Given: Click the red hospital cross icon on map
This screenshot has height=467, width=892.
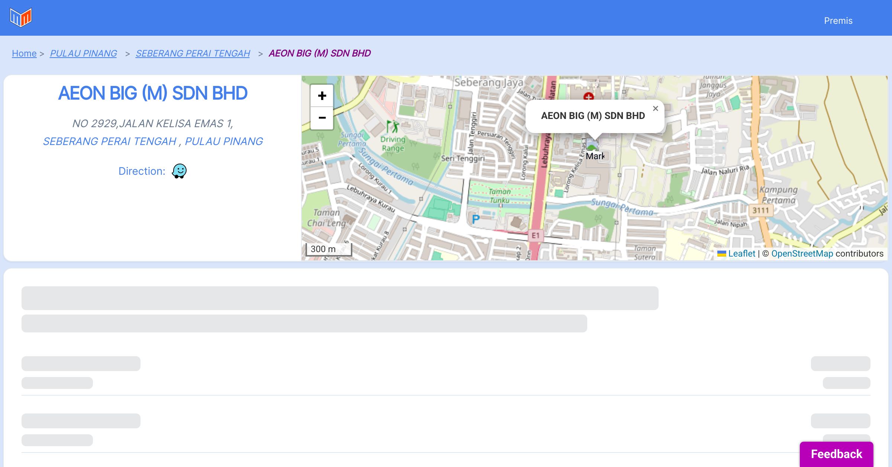Looking at the screenshot, I should pos(589,97).
